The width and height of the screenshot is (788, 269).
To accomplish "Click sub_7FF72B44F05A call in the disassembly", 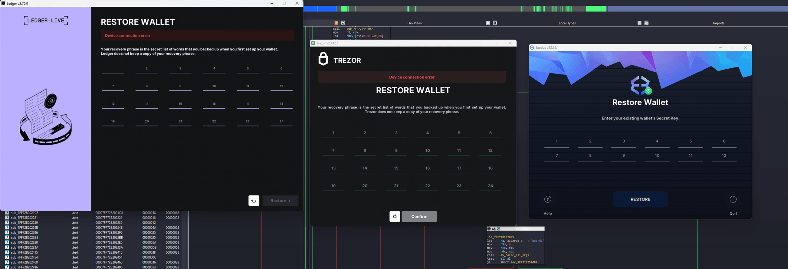I will 360,29.
